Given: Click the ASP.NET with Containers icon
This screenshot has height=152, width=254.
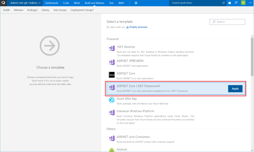Looking at the screenshot, I should [112, 138].
